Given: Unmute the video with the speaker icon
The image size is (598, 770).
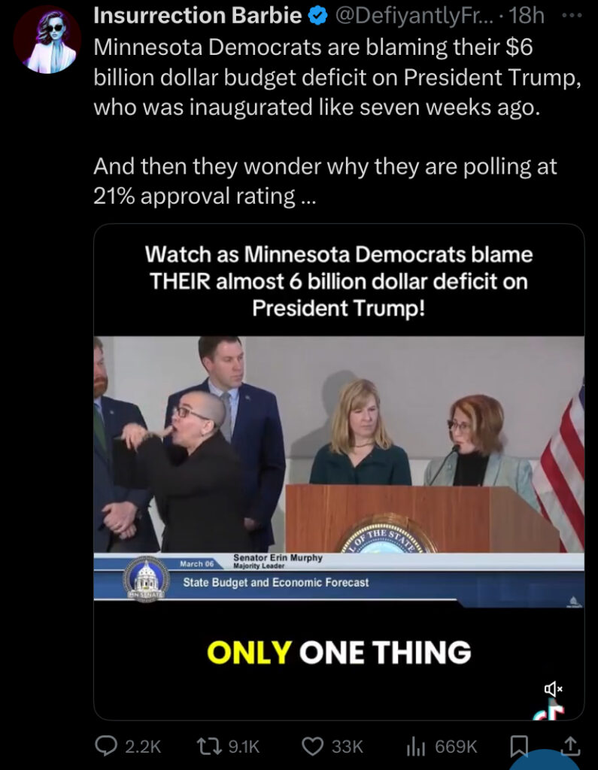Looking at the screenshot, I should click(553, 689).
